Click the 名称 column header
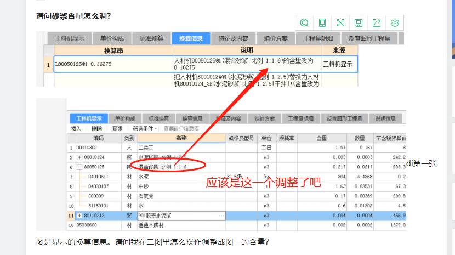The image size is (455, 255). pyautogui.click(x=181, y=138)
